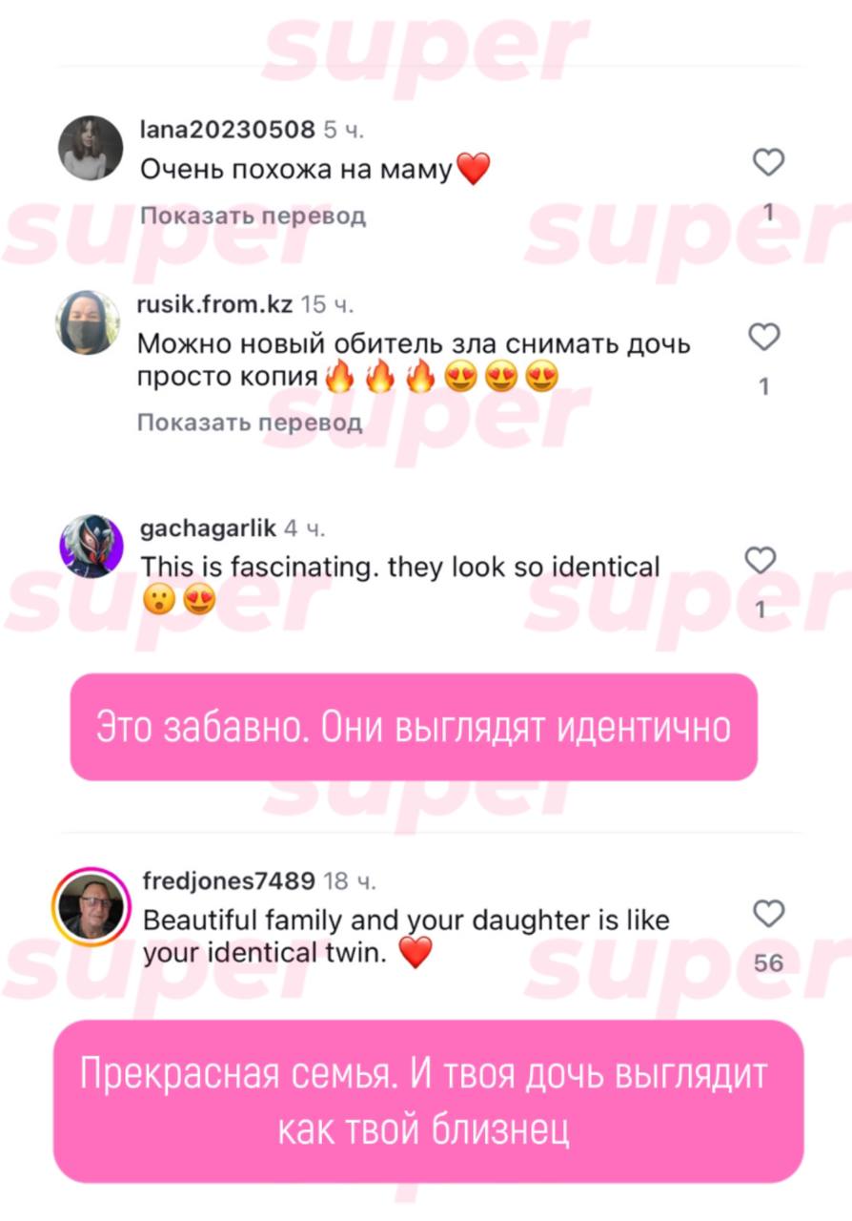Select the gachagarlik username
The height and width of the screenshot is (1221, 852).
[208, 528]
